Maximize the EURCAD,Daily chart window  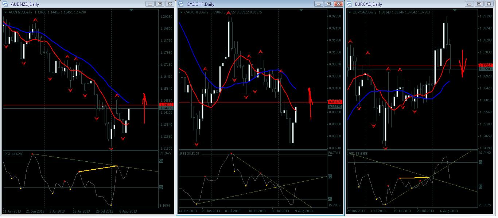tap(479, 4)
